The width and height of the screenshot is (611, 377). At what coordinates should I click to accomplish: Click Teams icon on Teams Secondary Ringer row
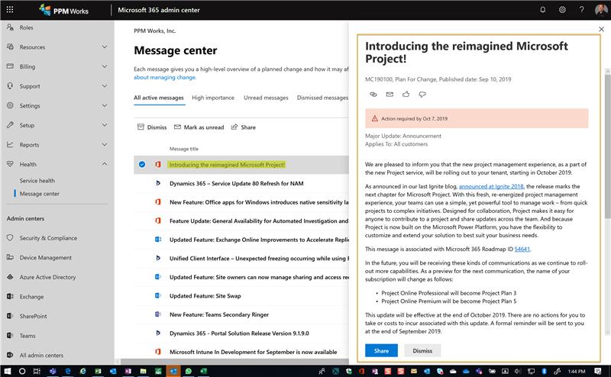pyautogui.click(x=158, y=314)
